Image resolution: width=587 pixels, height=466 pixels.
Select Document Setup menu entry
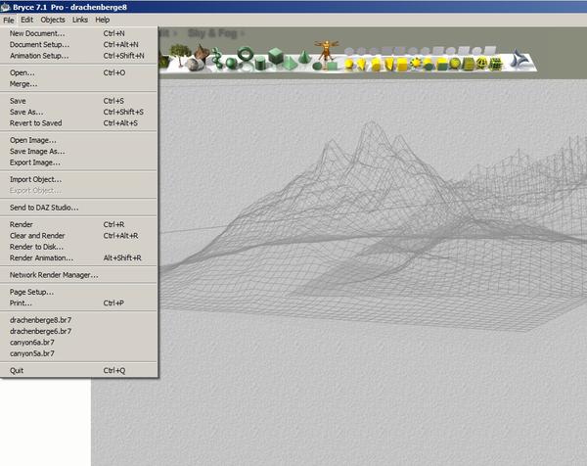pos(79,45)
